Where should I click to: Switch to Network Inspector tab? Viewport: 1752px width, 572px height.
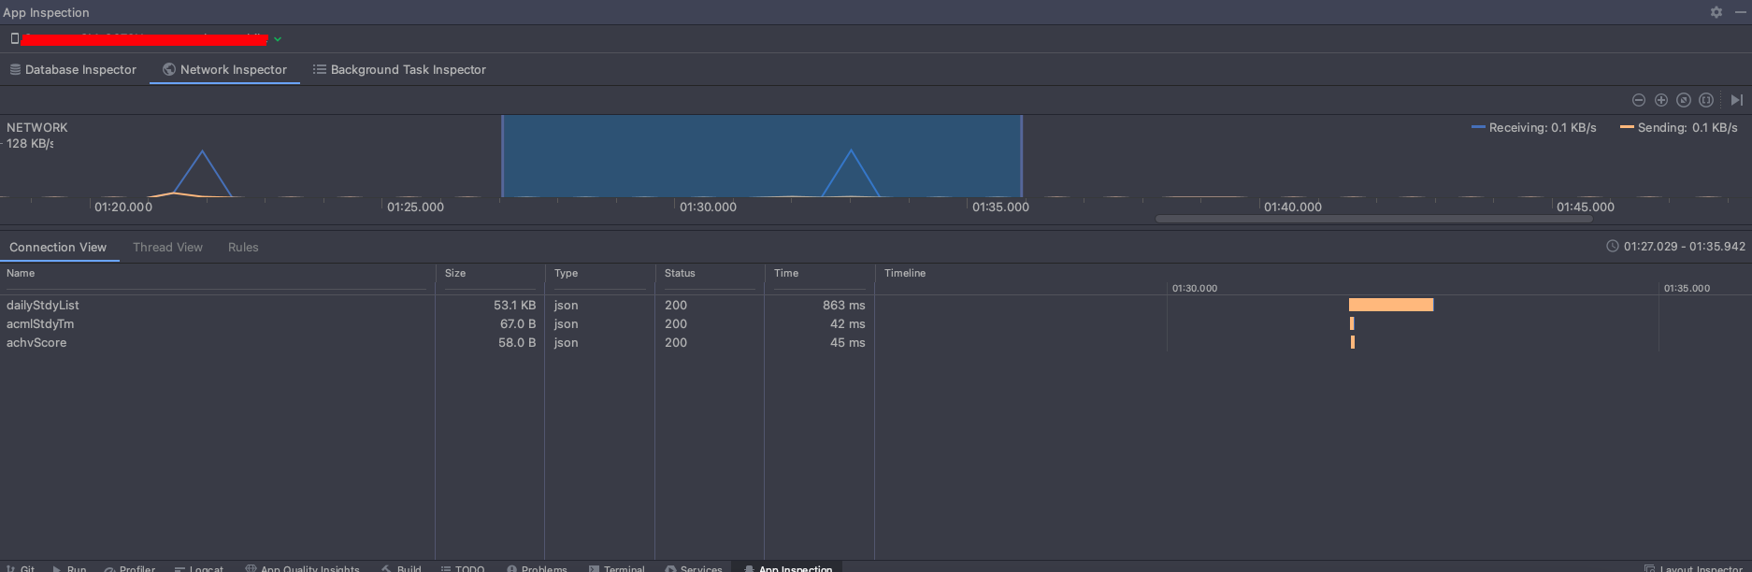(x=224, y=69)
